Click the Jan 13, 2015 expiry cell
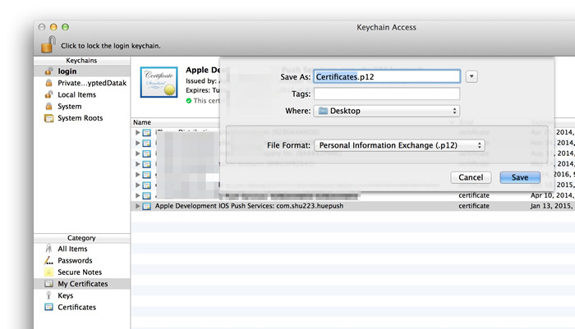The image size is (575, 329). coord(552,206)
